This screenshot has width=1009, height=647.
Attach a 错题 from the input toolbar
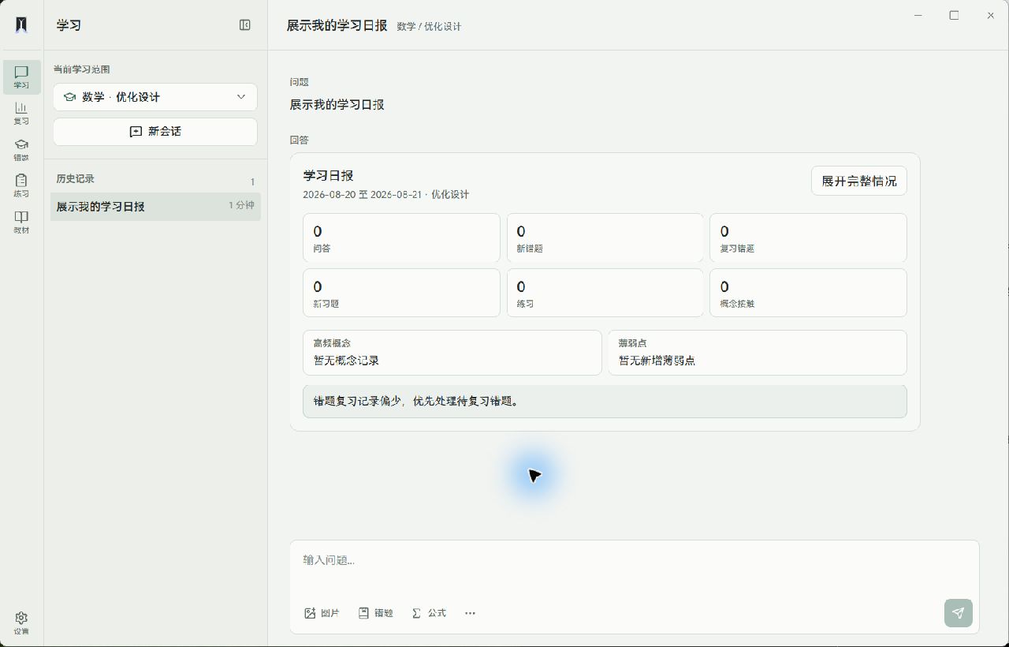(375, 613)
